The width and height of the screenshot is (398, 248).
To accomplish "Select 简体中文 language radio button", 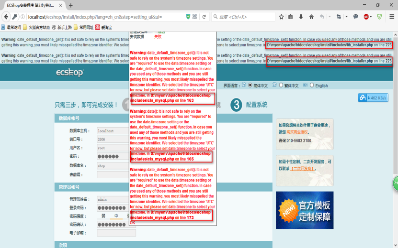I will pos(250,86).
